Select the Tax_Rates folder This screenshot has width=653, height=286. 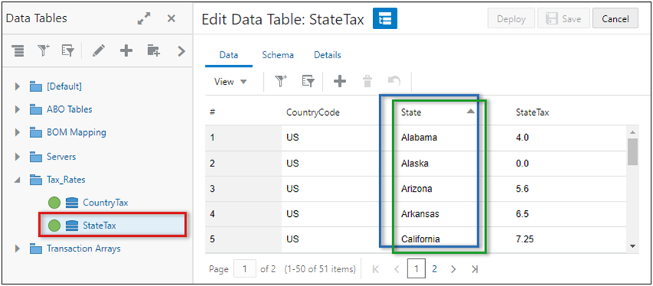tap(58, 180)
